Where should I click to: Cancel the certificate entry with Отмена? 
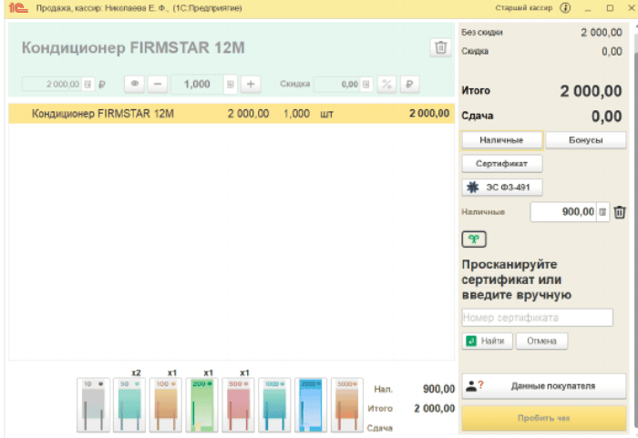[x=541, y=341]
